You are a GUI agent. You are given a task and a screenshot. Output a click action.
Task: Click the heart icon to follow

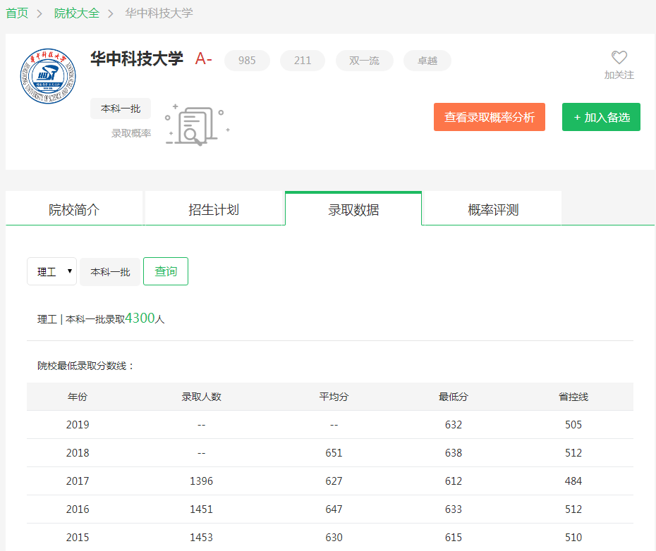619,57
